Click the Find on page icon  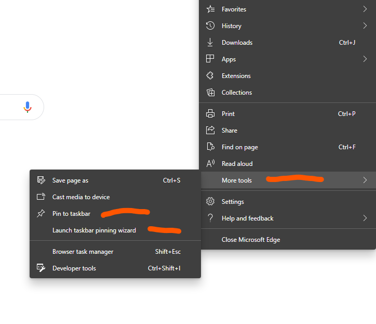coord(210,147)
